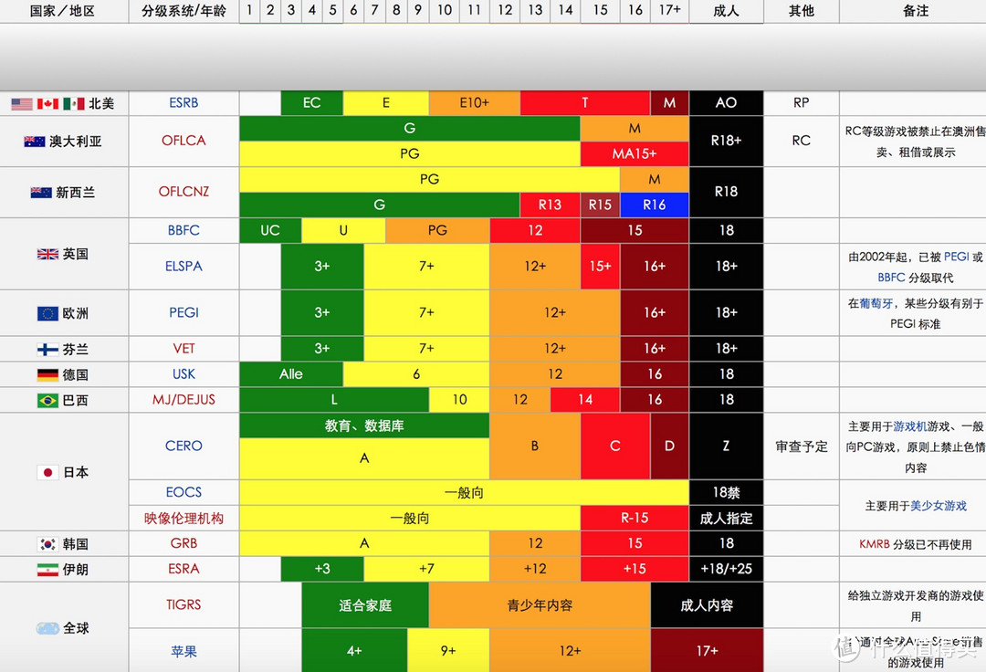This screenshot has width=986, height=672.
Task: Select the 17+ age column header
Action: click(670, 11)
